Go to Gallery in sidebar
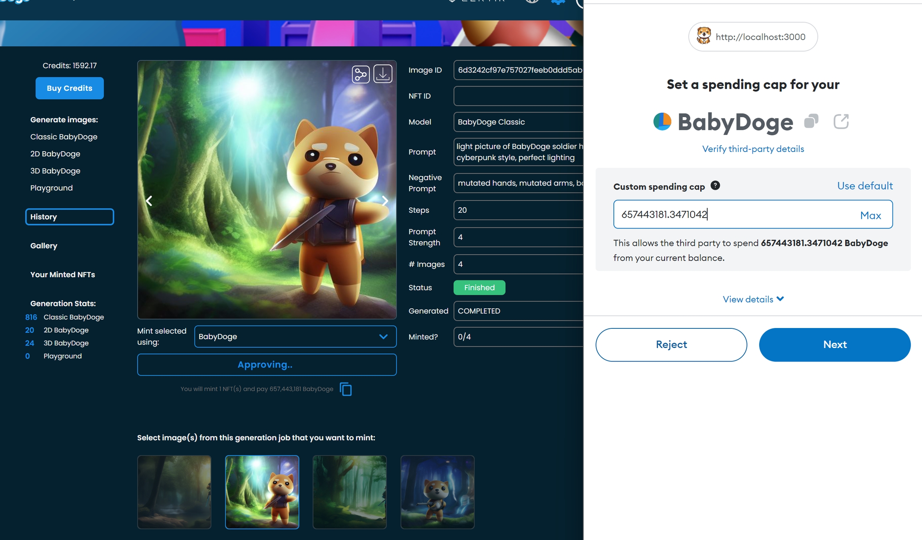 pyautogui.click(x=44, y=246)
